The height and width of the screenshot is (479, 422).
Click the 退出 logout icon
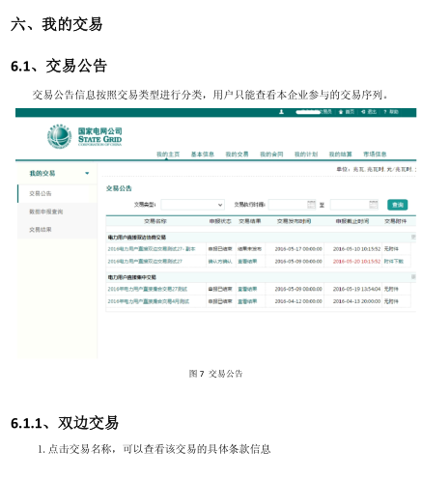coord(363,112)
